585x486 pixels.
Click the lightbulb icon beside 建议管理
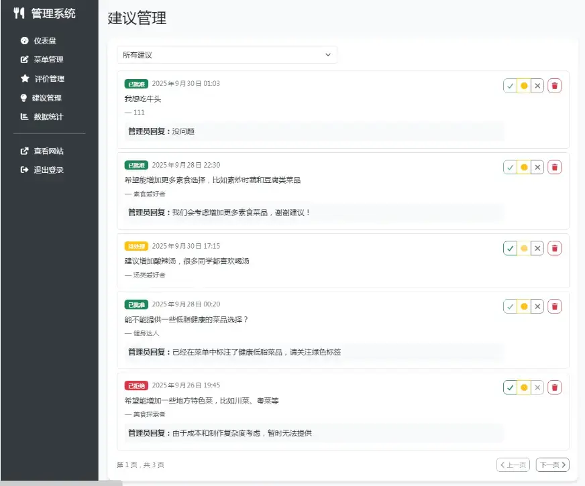click(x=24, y=98)
